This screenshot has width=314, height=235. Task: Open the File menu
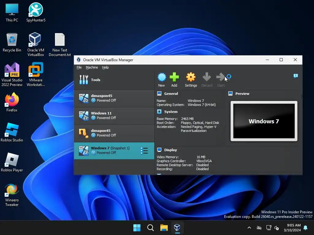(x=79, y=67)
